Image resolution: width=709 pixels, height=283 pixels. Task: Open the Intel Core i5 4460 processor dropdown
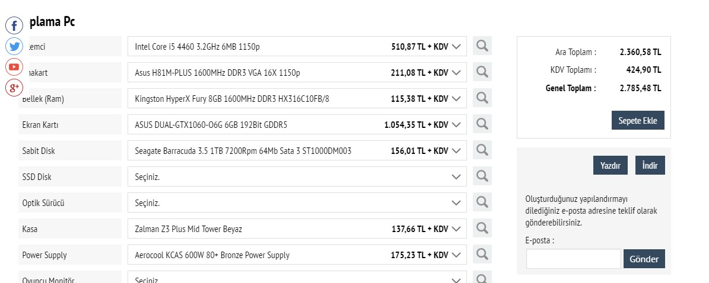point(297,47)
